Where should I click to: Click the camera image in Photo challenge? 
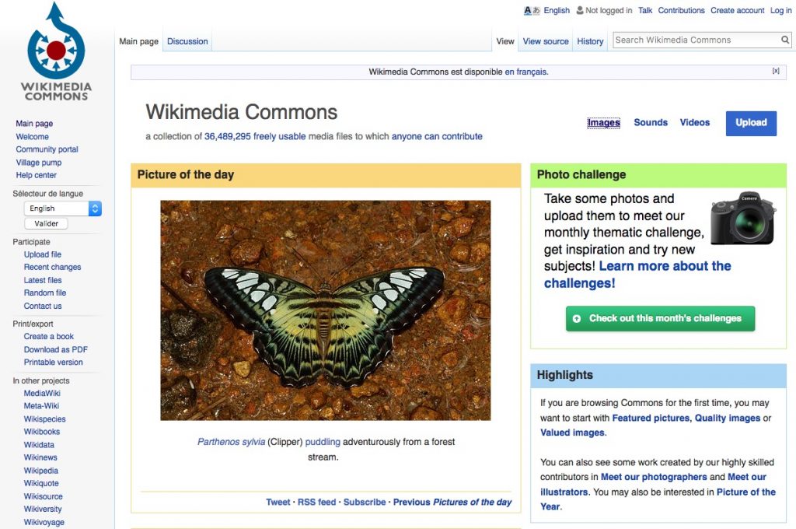click(x=742, y=218)
